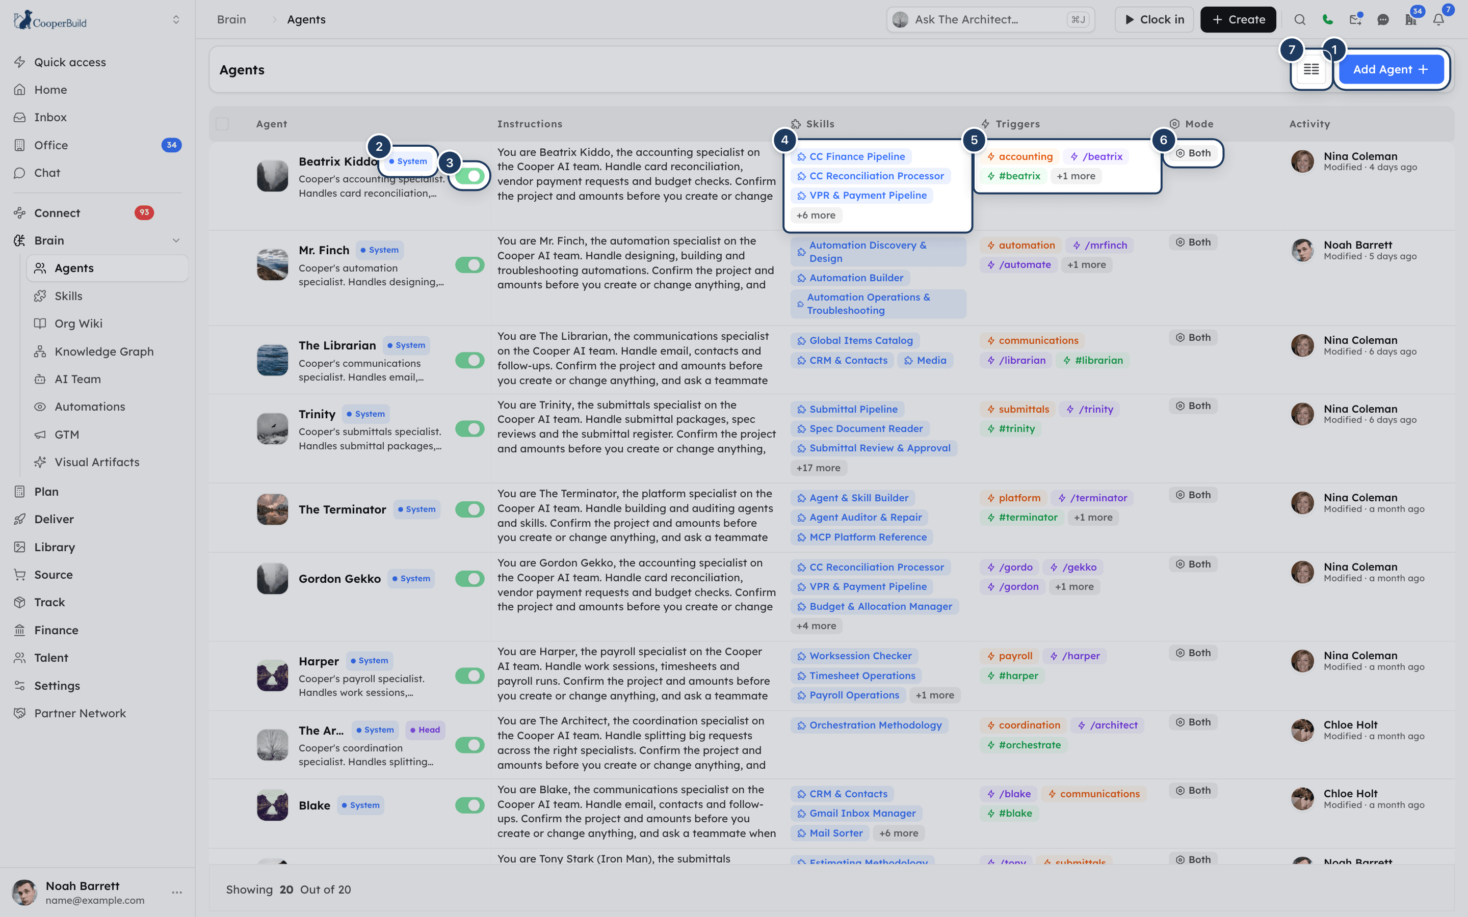Open the Finance bank icon
This screenshot has width=1468, height=917.
(20, 630)
